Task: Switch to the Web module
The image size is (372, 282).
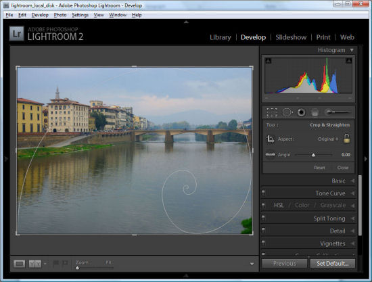Action: pos(347,37)
